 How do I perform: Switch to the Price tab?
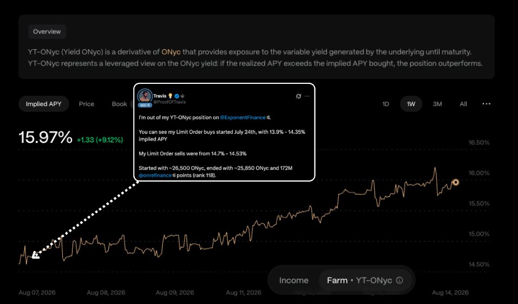click(x=87, y=104)
